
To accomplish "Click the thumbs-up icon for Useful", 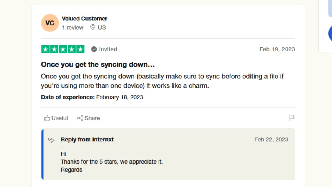I will [x=47, y=118].
